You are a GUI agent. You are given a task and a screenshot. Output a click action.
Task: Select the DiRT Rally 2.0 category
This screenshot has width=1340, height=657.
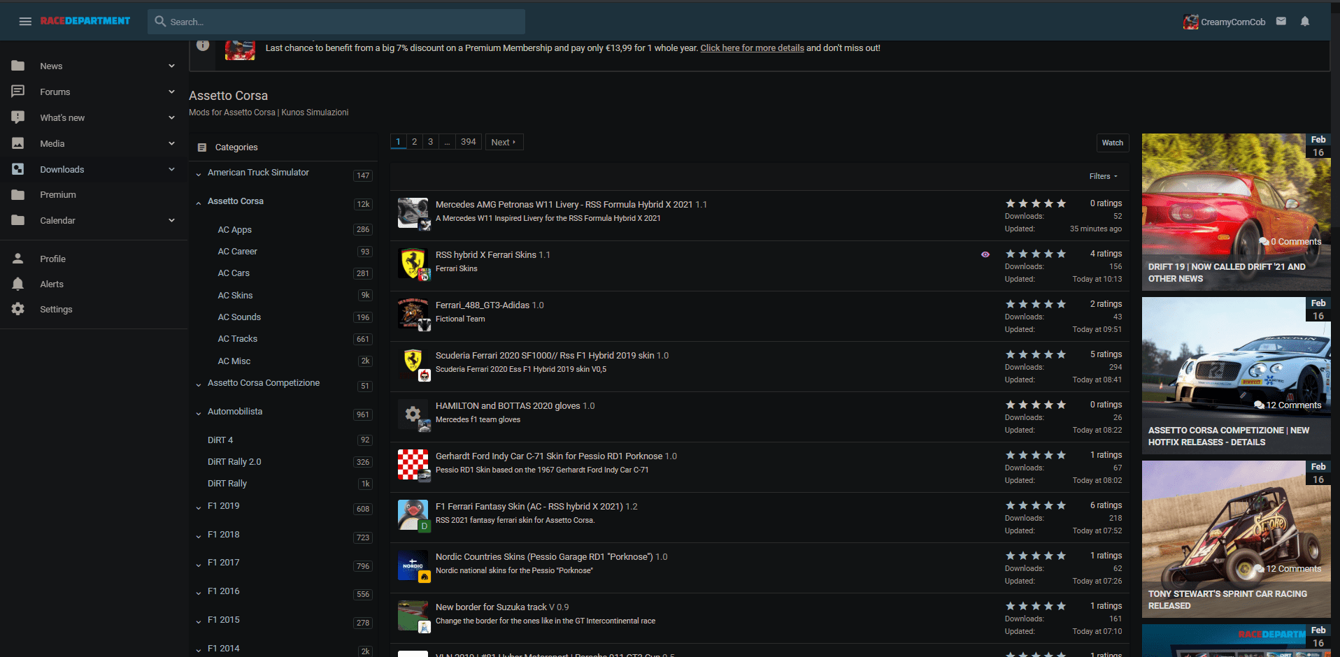(x=234, y=462)
